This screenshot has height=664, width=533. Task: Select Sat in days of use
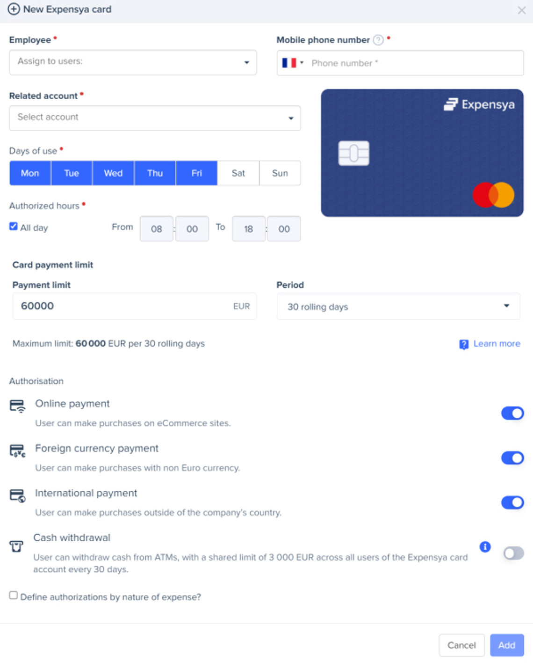(x=238, y=173)
